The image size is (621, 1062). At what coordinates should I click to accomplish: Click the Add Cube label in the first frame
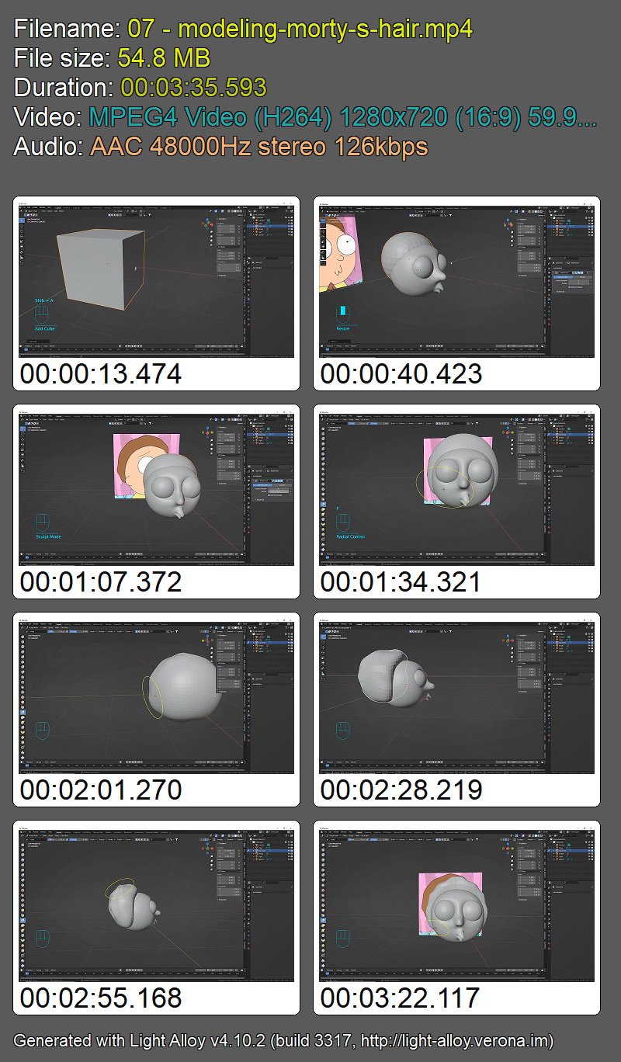click(44, 329)
